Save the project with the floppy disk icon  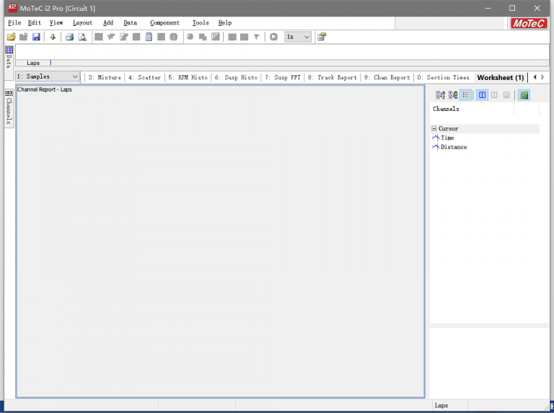pos(36,37)
